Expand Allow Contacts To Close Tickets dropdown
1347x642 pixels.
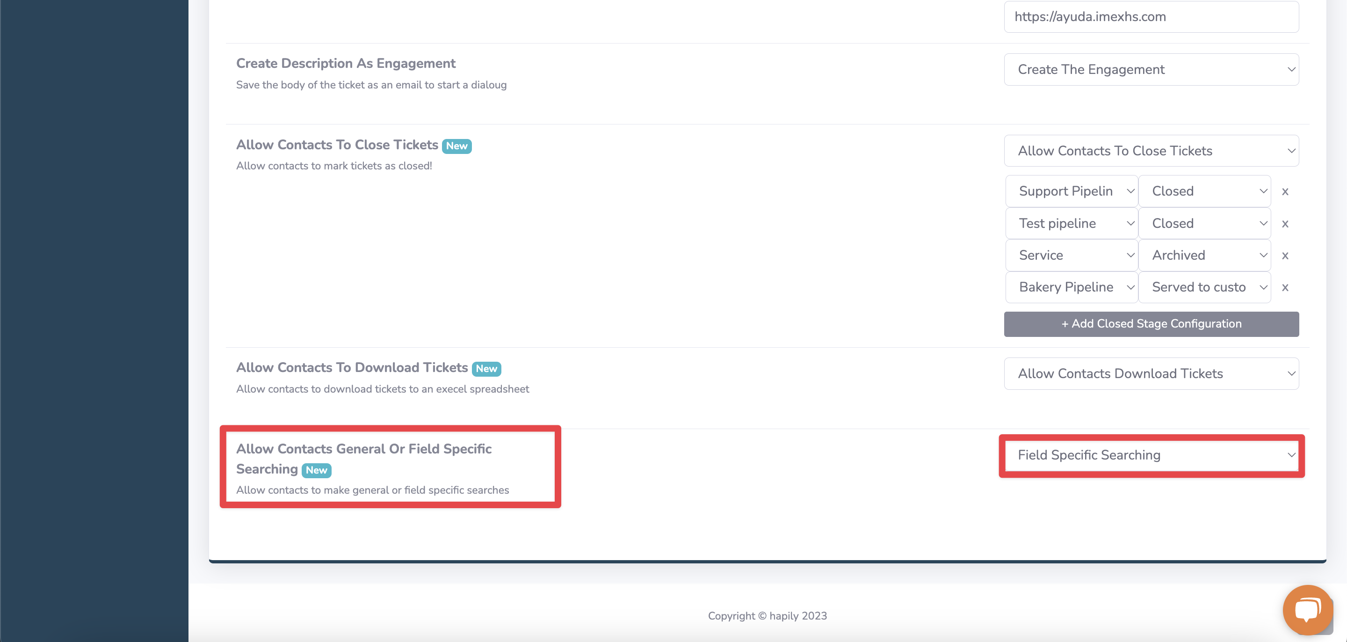pos(1151,151)
